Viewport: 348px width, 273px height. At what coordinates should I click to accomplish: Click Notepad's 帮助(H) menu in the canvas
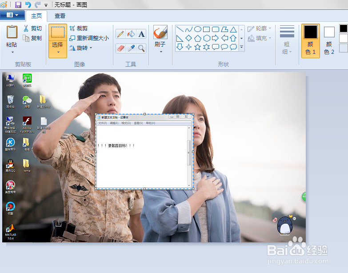coord(151,123)
